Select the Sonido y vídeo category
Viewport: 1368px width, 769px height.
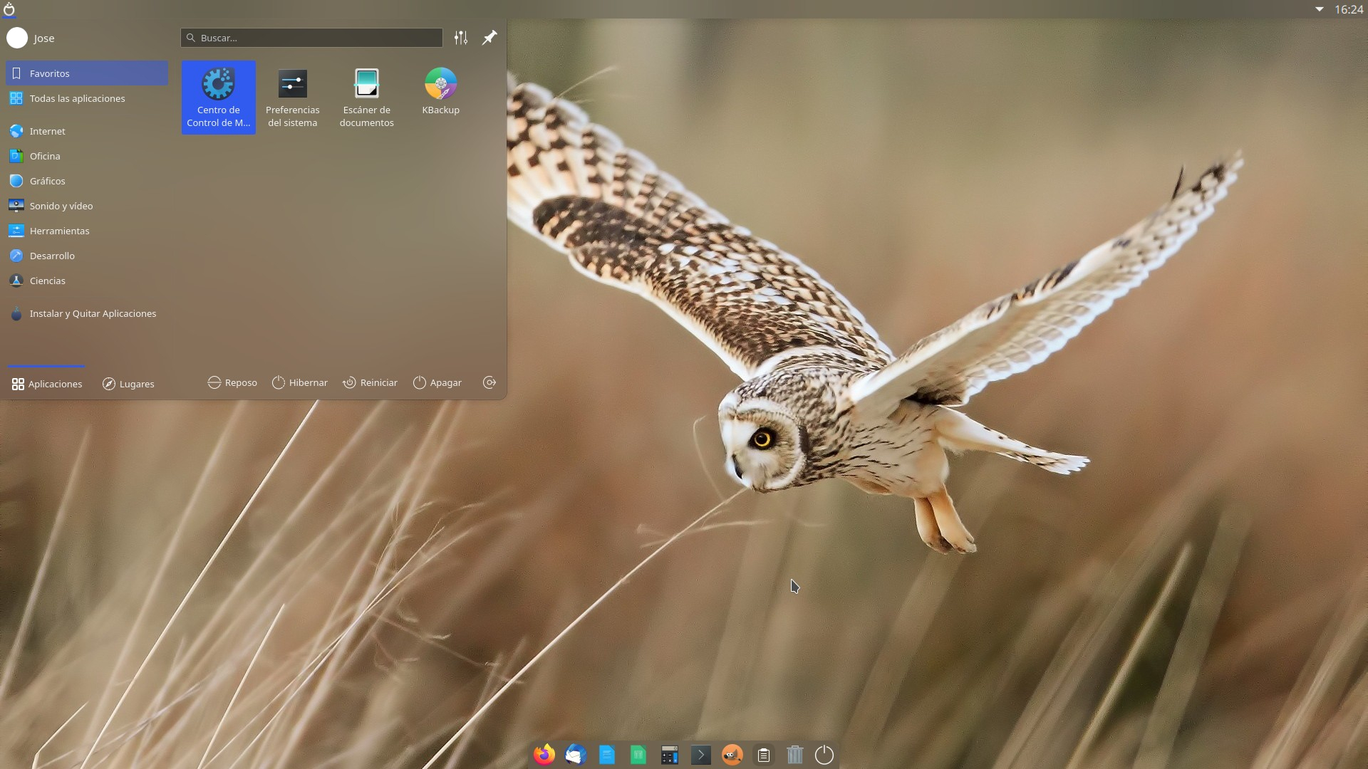pyautogui.click(x=61, y=206)
